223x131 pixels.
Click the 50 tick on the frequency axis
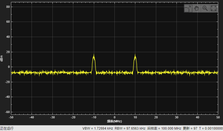click(218, 117)
